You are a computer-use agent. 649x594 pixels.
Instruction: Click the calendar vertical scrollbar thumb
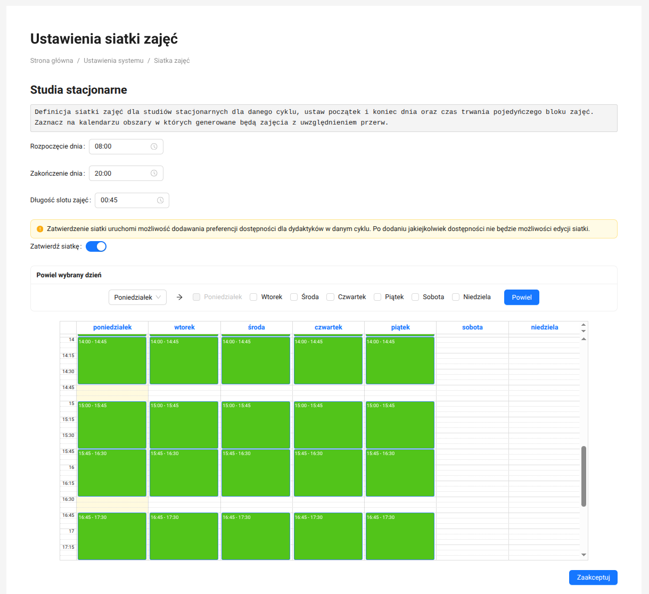[x=584, y=476]
